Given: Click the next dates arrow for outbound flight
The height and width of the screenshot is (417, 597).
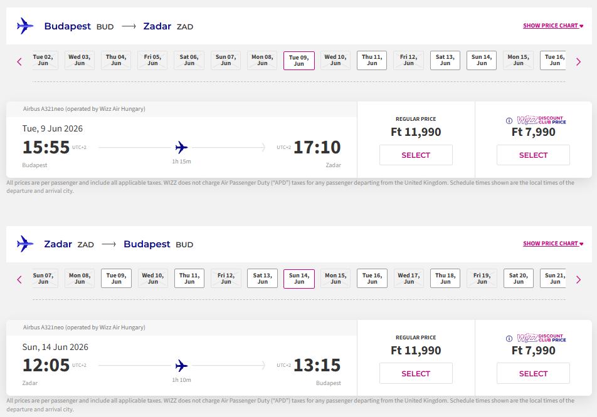Looking at the screenshot, I should point(578,61).
